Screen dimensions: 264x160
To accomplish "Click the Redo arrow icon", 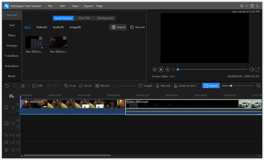I will coord(14,86).
